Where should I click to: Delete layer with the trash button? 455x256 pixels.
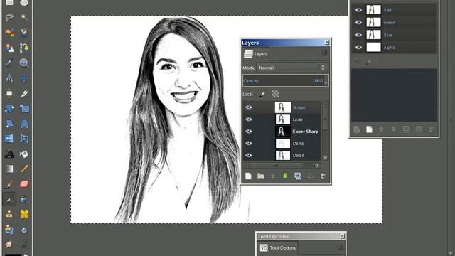pos(323,176)
